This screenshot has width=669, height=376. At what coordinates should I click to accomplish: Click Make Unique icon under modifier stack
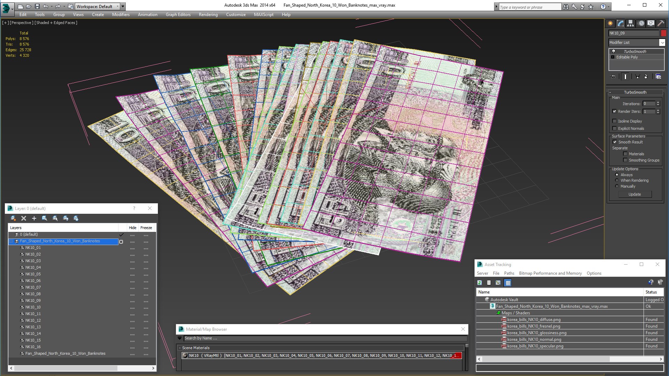[637, 77]
